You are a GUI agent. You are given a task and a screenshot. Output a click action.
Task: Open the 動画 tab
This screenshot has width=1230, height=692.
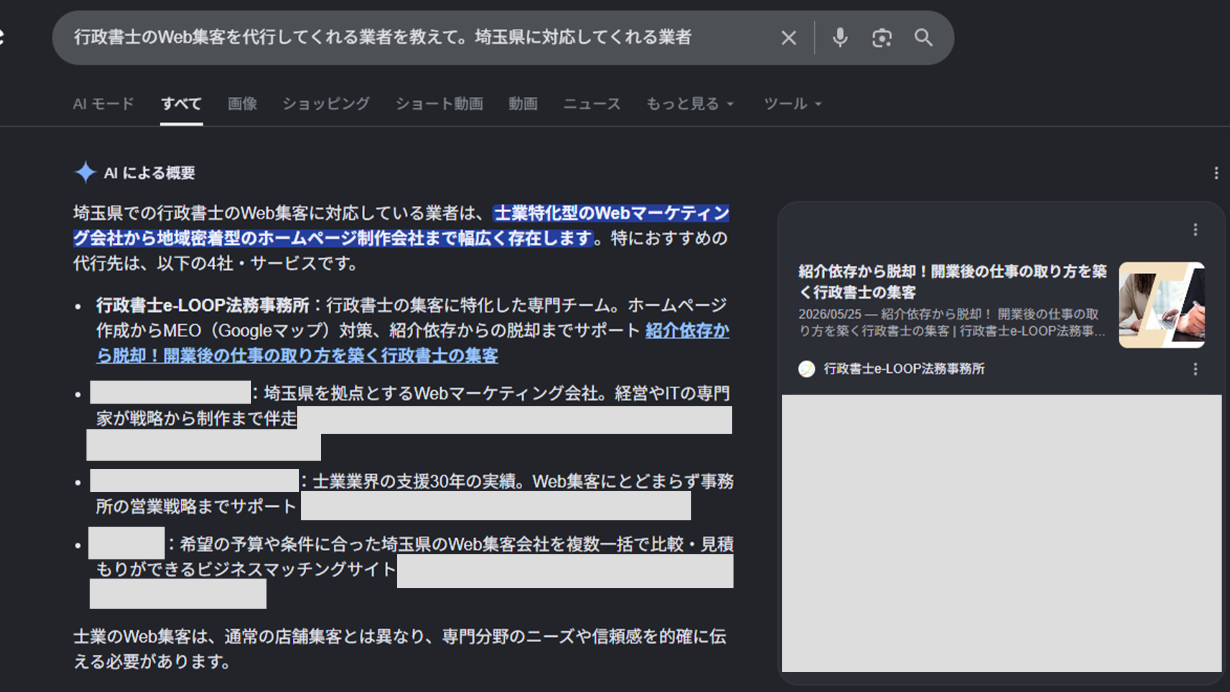pyautogui.click(x=523, y=104)
